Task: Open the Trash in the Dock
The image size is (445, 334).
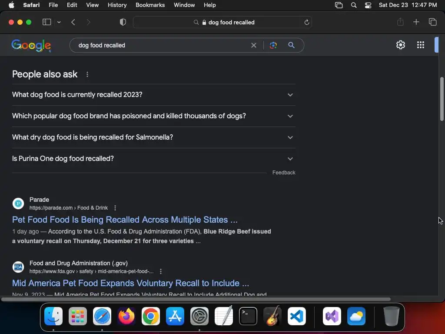Action: pyautogui.click(x=392, y=316)
